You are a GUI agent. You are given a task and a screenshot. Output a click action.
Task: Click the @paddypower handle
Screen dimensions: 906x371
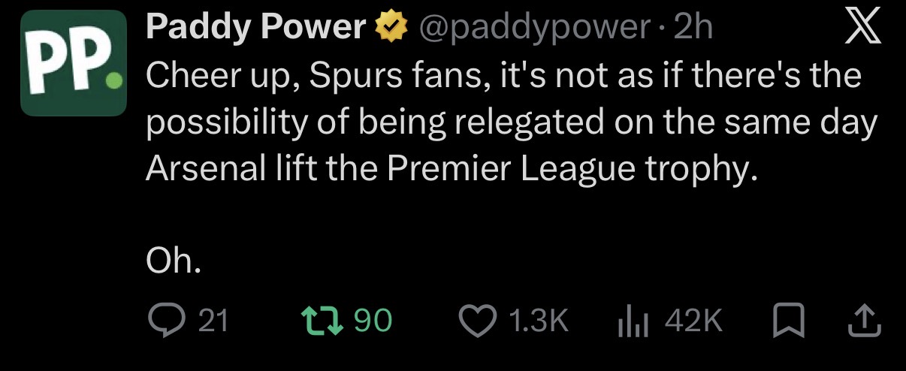tap(535, 29)
